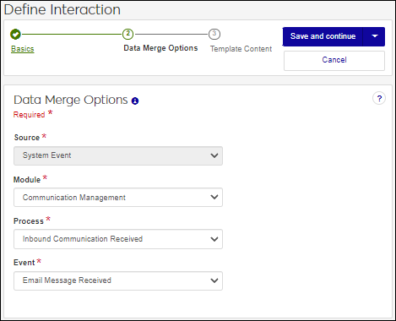
Task: Select the Template Content step label
Action: pos(241,49)
